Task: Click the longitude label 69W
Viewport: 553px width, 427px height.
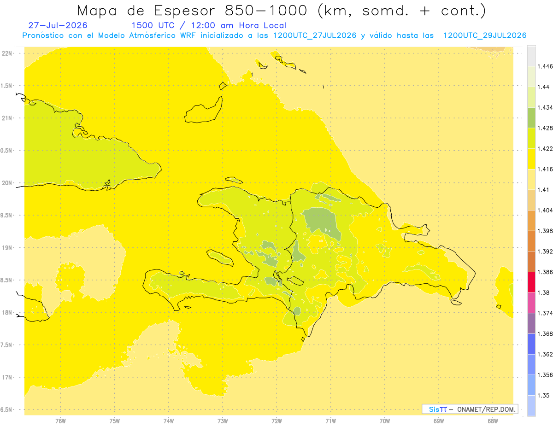Action: [439, 421]
